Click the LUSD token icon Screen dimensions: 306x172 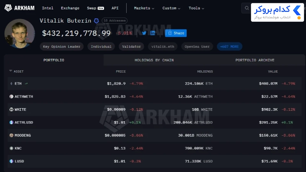pos(11,161)
